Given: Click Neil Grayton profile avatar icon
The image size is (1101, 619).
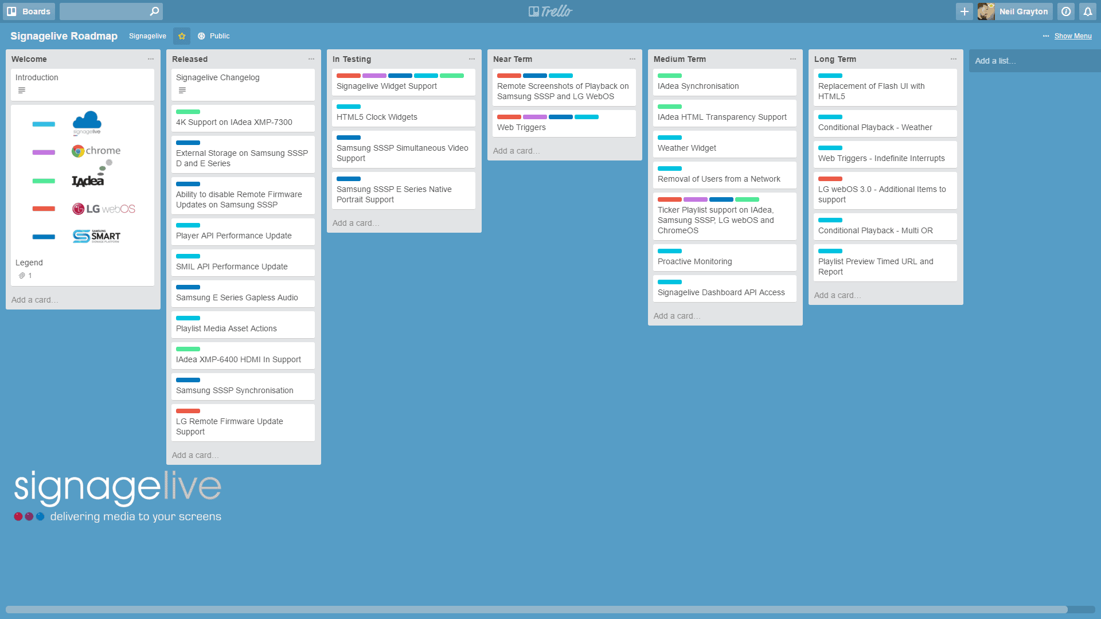Looking at the screenshot, I should pos(985,11).
